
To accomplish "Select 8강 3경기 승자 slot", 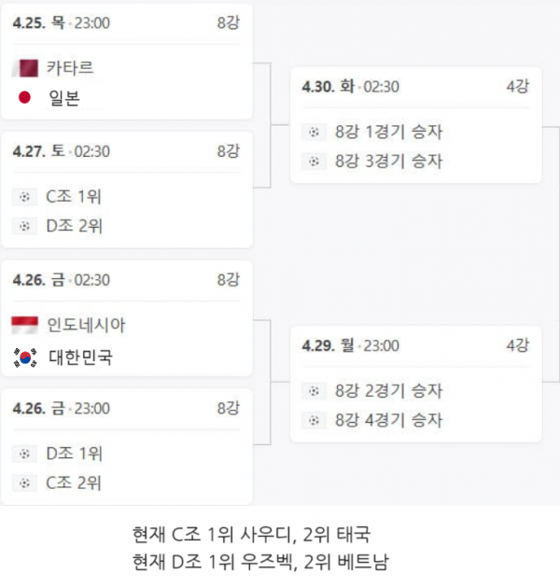I will (x=388, y=161).
